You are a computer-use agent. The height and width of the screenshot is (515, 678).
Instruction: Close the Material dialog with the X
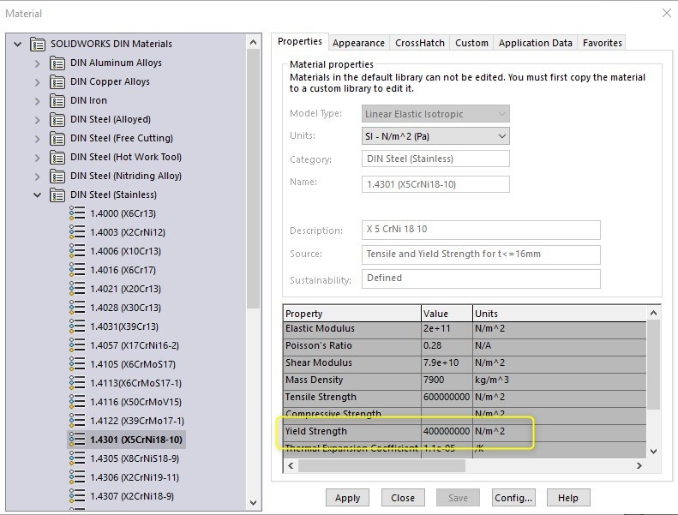tap(667, 14)
